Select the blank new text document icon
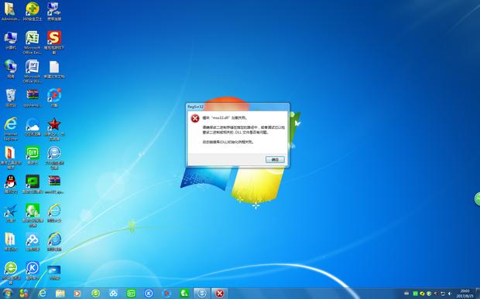480x299 pixels. click(x=54, y=69)
